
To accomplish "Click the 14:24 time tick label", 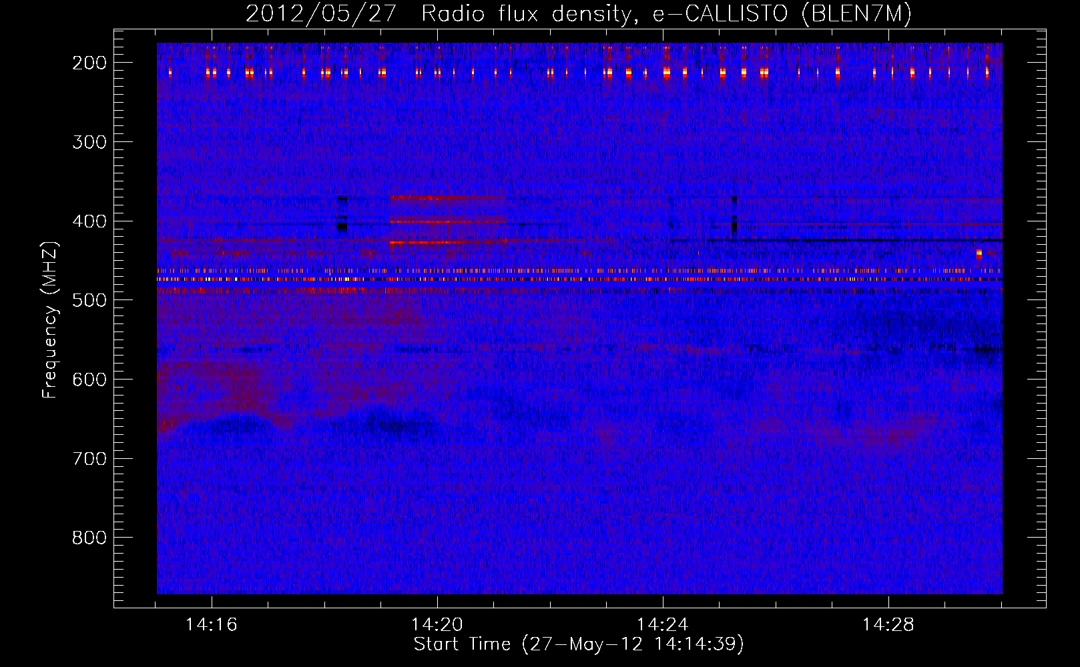I will [663, 625].
